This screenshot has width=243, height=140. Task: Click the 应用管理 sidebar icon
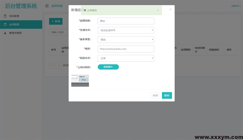pyautogui.click(x=5, y=25)
